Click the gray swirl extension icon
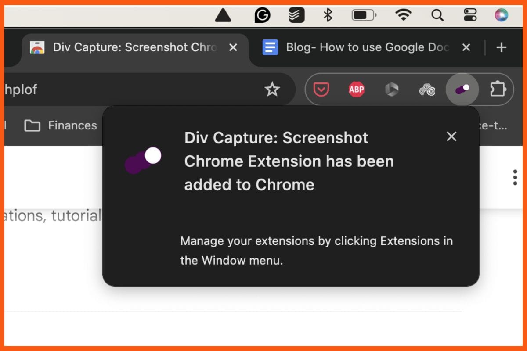 tap(427, 90)
